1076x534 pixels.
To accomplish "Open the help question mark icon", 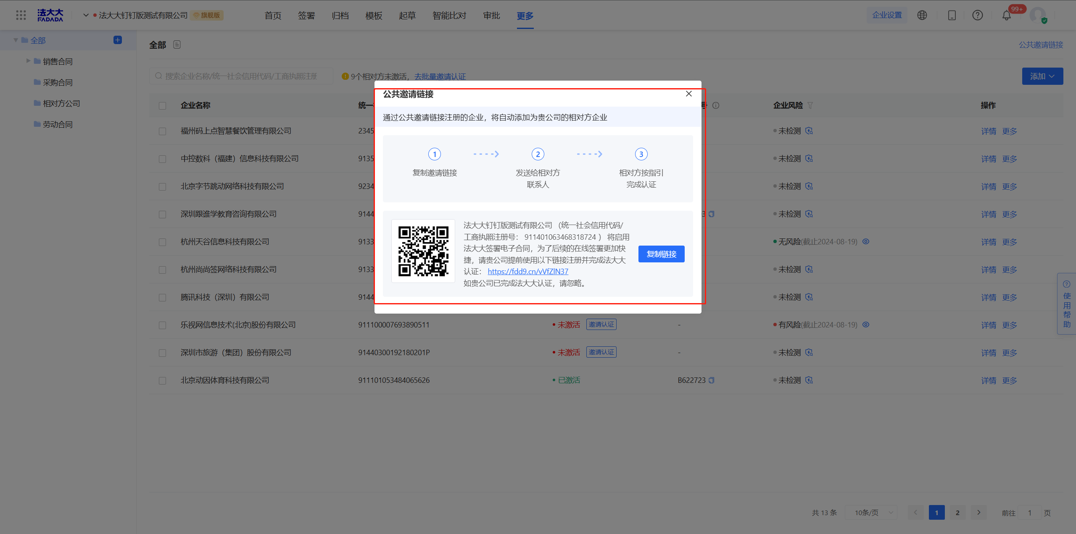I will pyautogui.click(x=978, y=15).
